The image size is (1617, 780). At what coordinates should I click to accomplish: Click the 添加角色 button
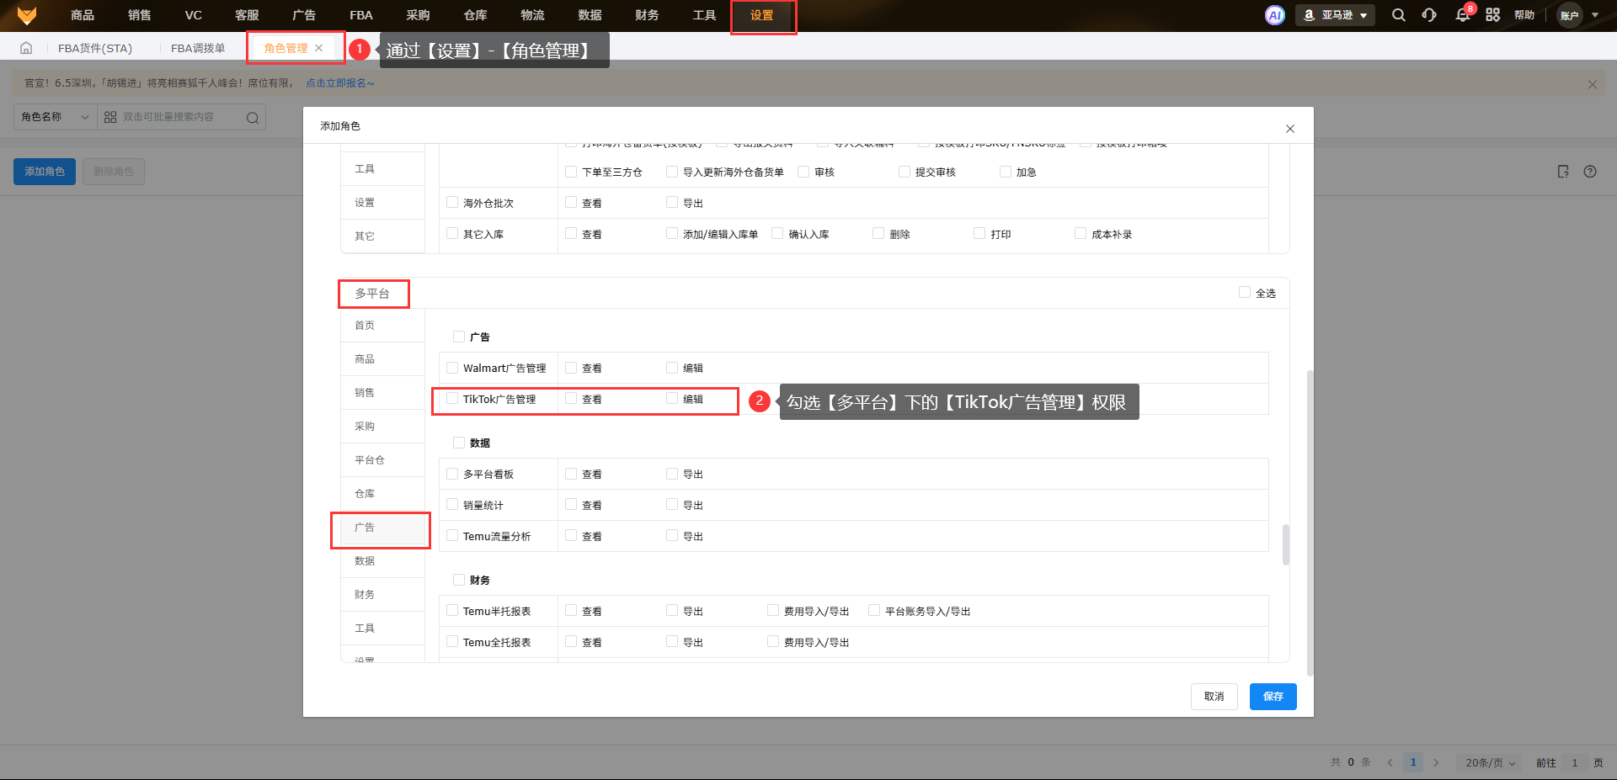[45, 172]
